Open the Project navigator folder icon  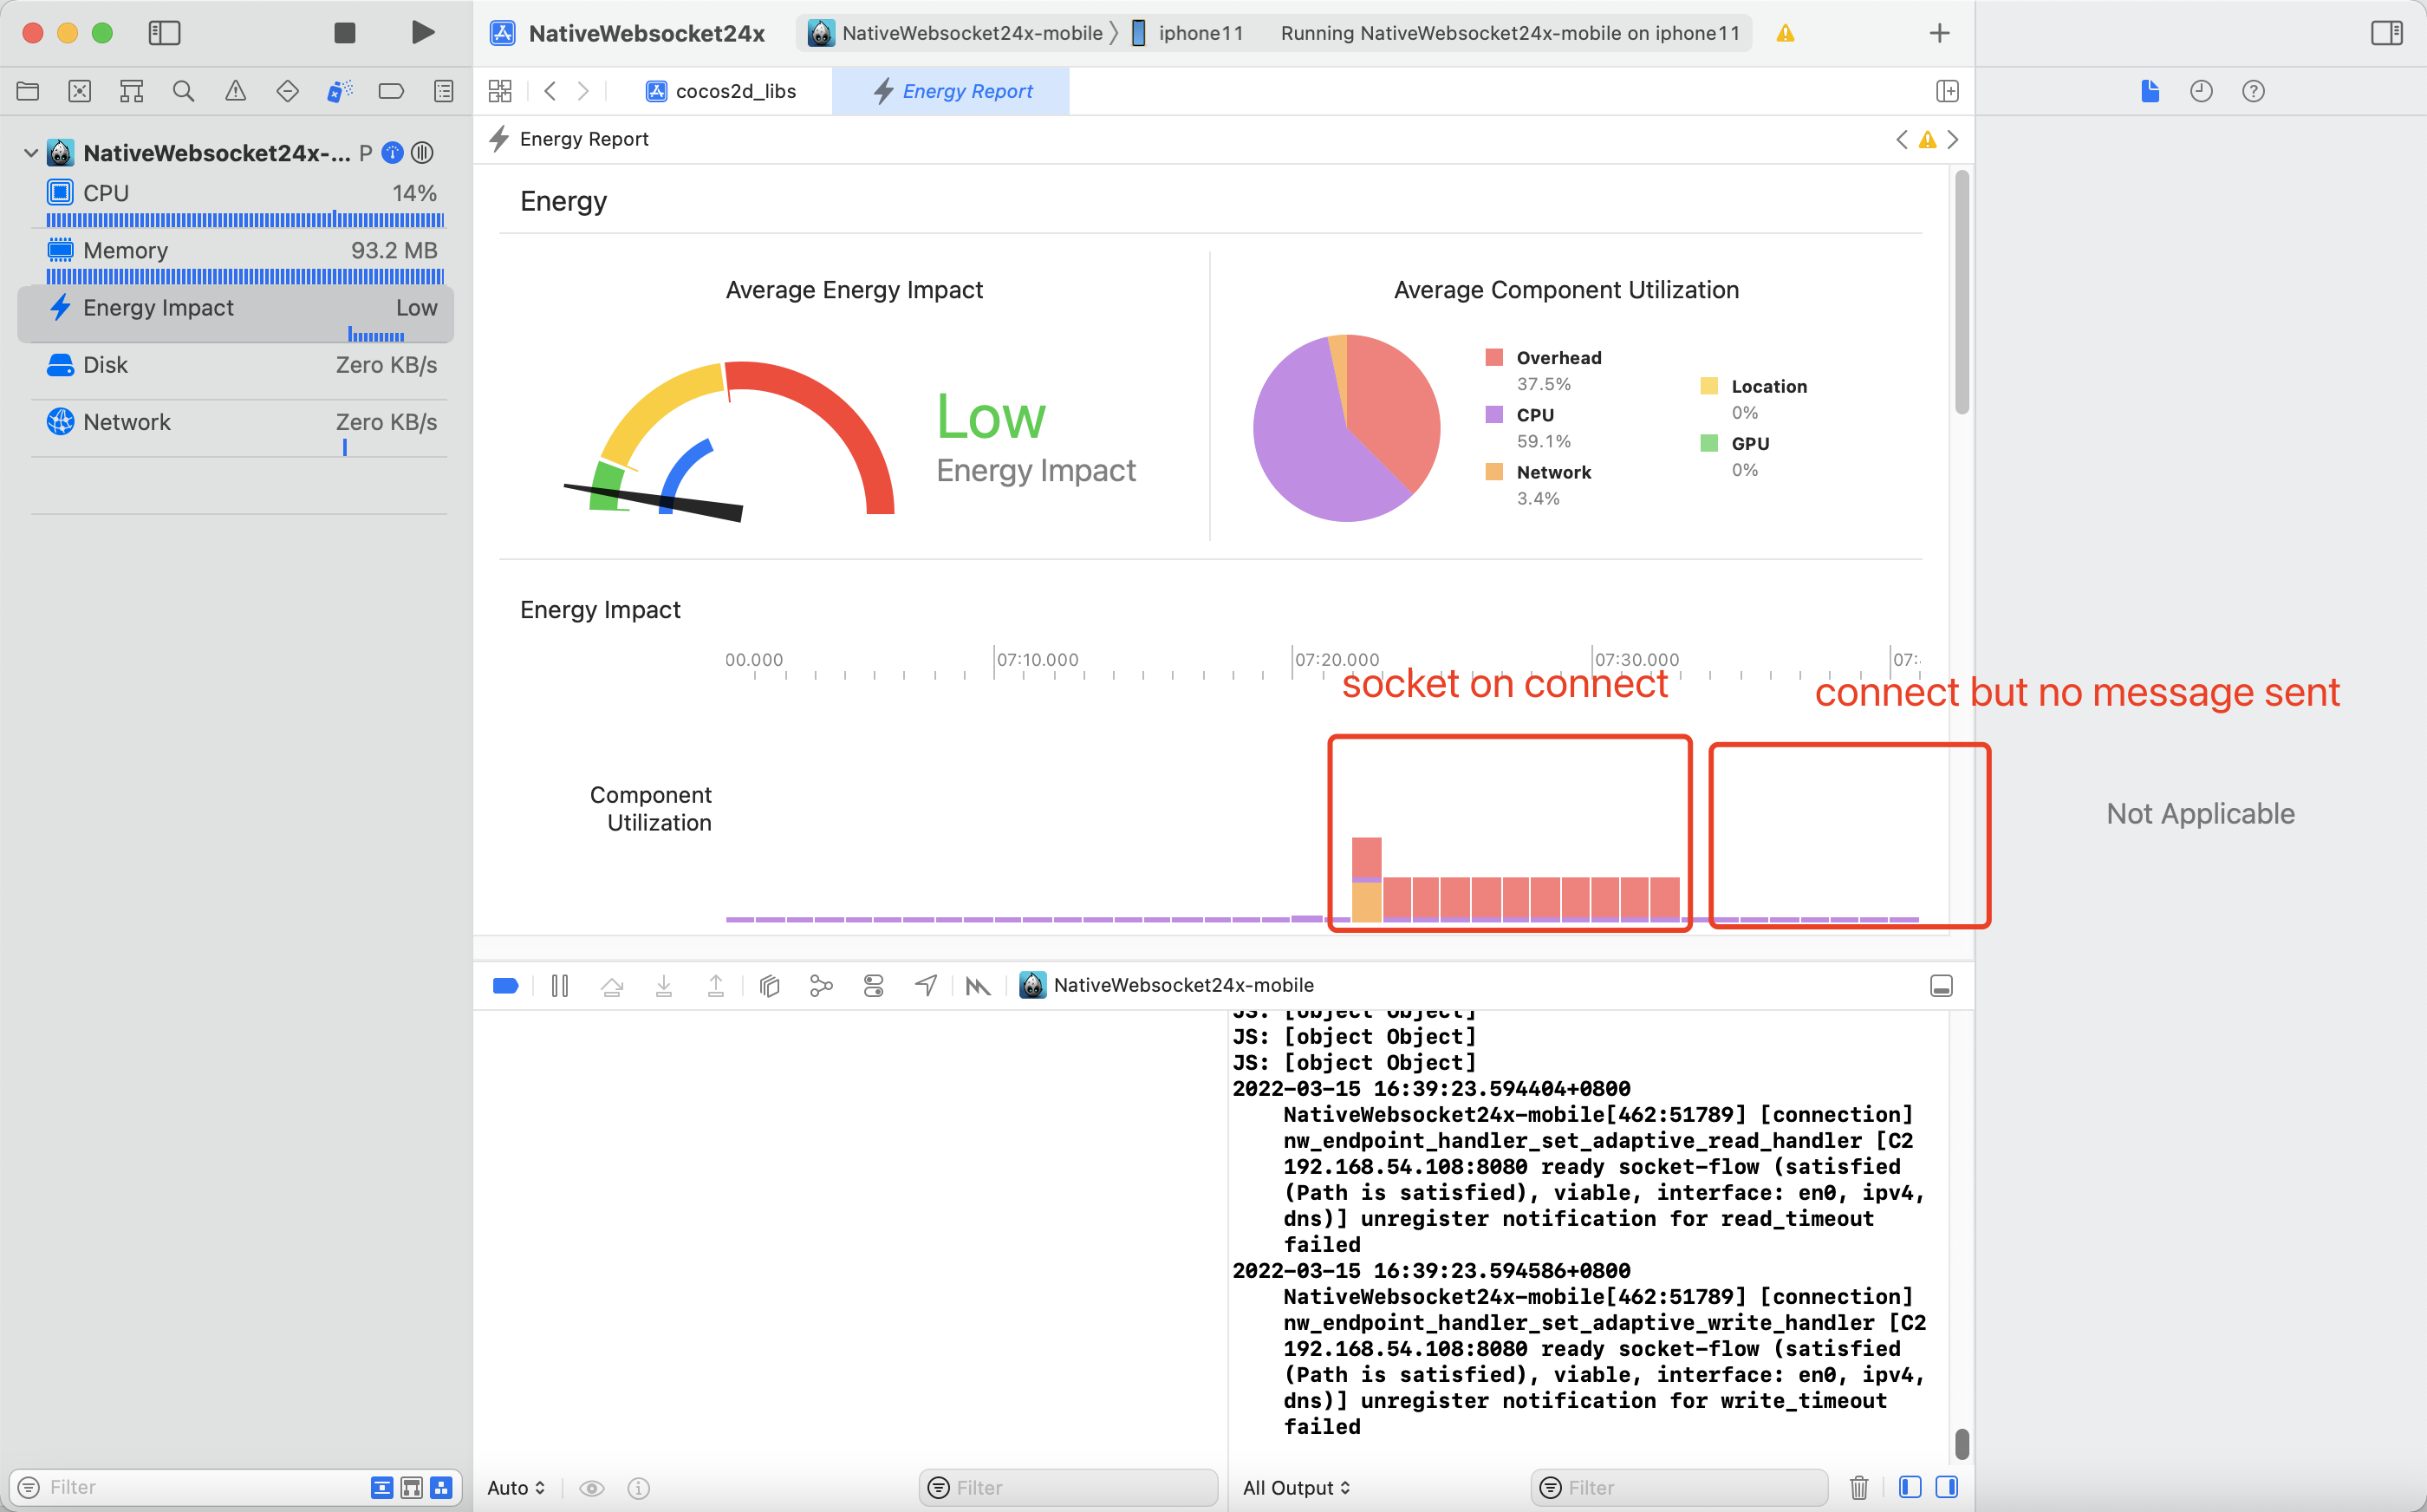27,90
